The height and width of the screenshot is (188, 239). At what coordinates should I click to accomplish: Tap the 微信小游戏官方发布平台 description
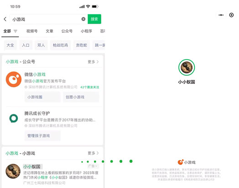coord(45,81)
